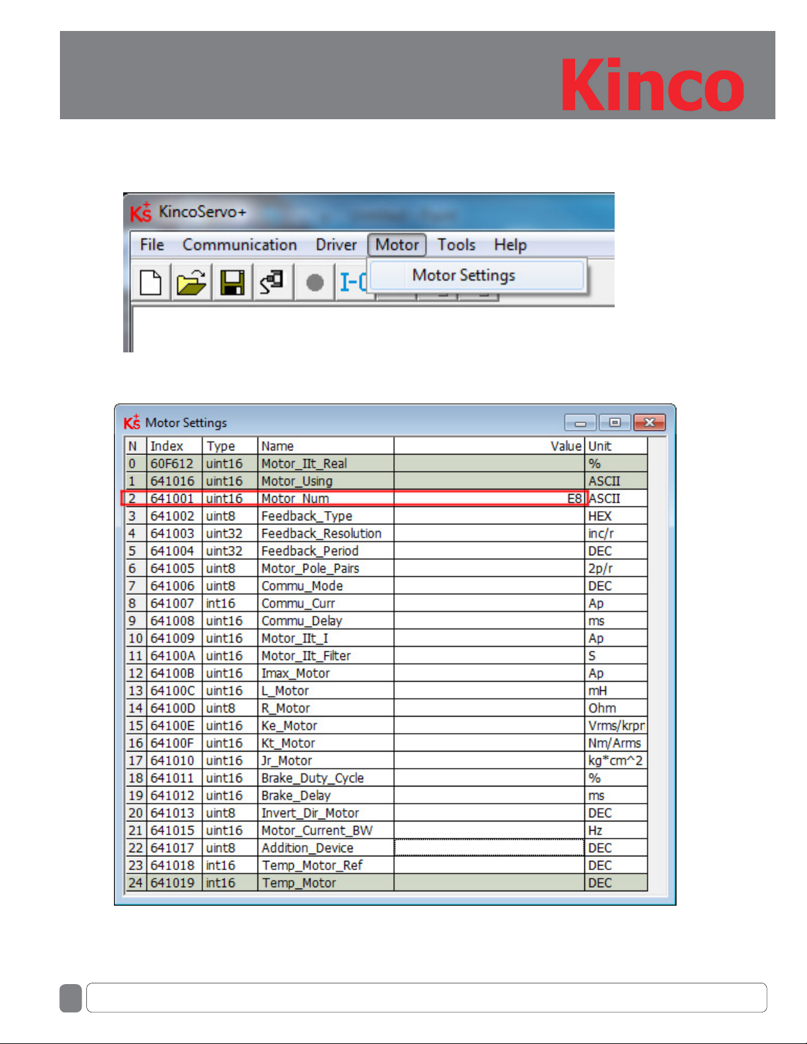
Task: Click the Save floppy disk icon
Action: pos(232,283)
